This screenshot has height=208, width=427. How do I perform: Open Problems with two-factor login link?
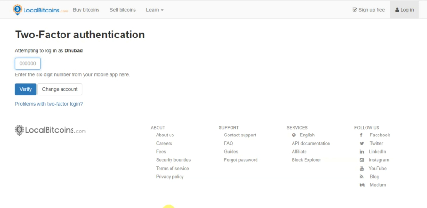49,104
